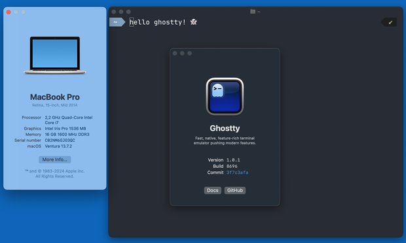Screen dimensions: 406x243
Task: Click the Ghostty app icon in About window
Action: click(x=225, y=96)
